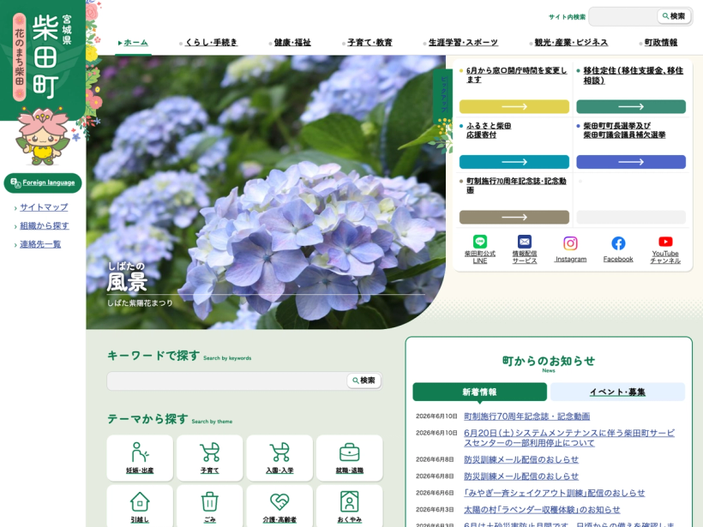Screen dimensions: 703x527
Task: Click the hydrangea しばたの風景 hero image
Action: pyautogui.click(x=266, y=192)
